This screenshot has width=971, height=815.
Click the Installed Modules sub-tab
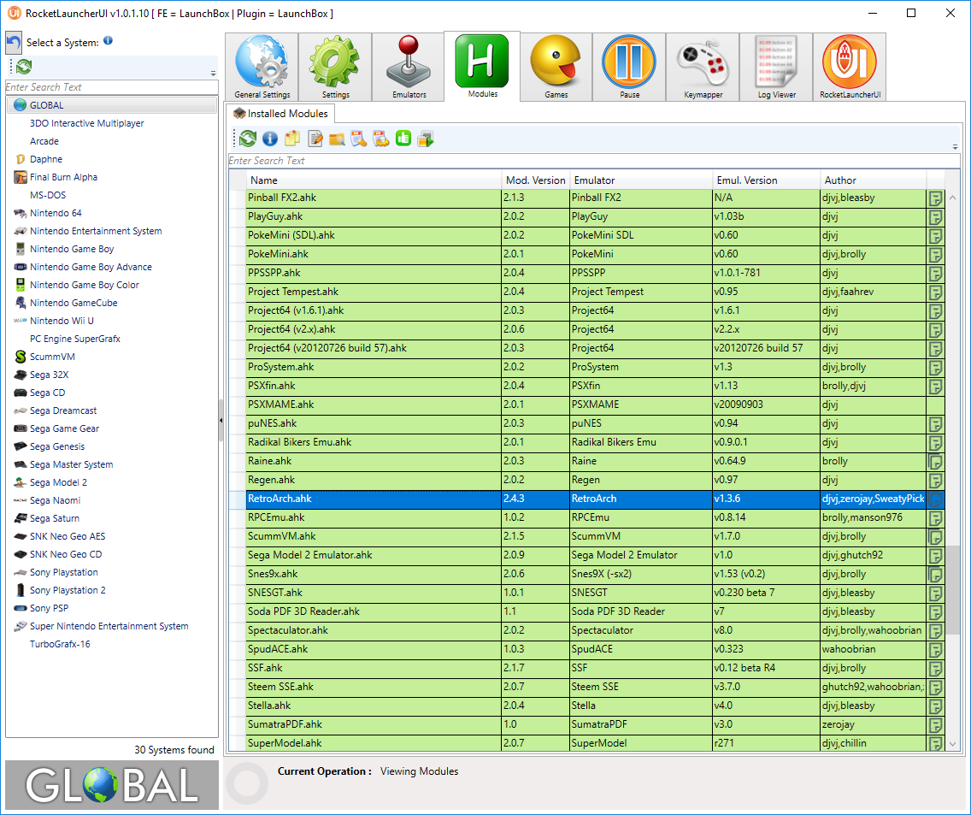pos(280,114)
